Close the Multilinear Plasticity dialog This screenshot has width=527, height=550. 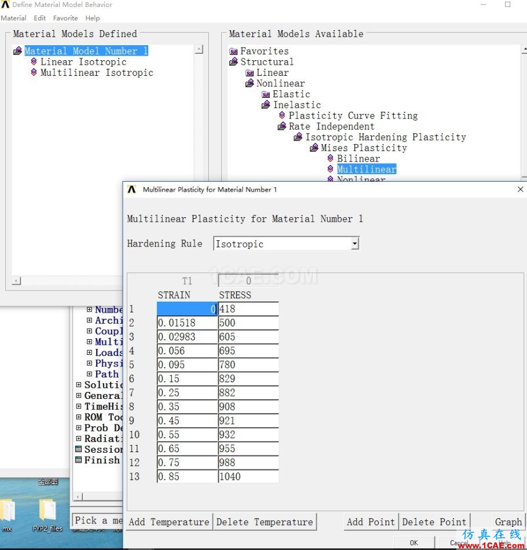(520, 189)
